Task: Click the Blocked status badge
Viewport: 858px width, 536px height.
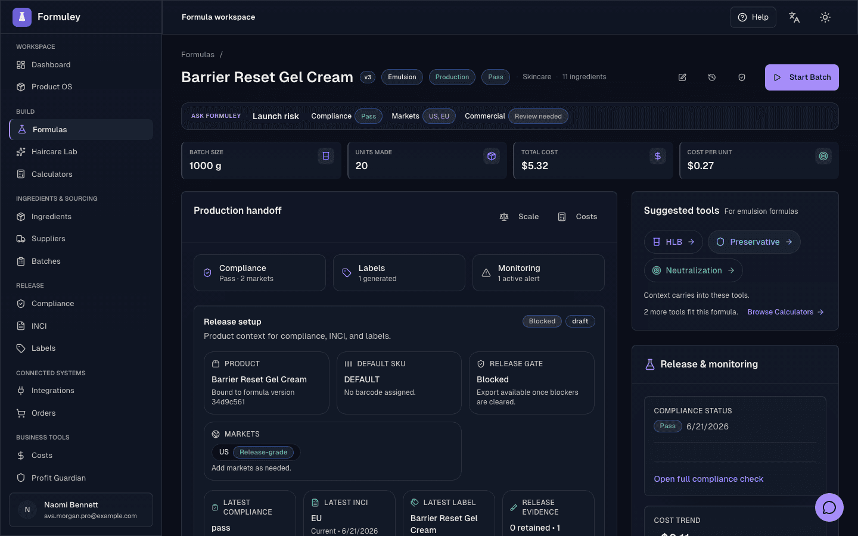Action: pos(542,322)
